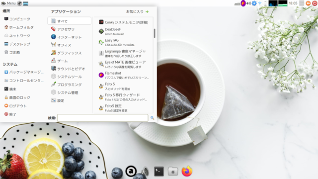Open ネットワーク in places
This screenshot has height=179, width=318.
click(x=17, y=36)
